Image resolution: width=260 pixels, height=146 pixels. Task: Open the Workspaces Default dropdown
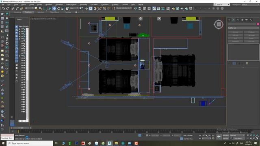pos(251,4)
